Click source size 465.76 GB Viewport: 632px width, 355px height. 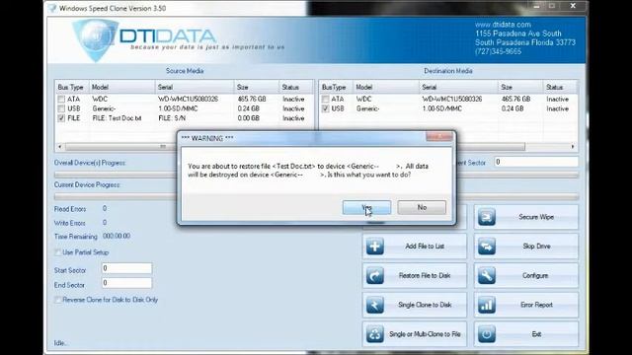click(x=252, y=99)
